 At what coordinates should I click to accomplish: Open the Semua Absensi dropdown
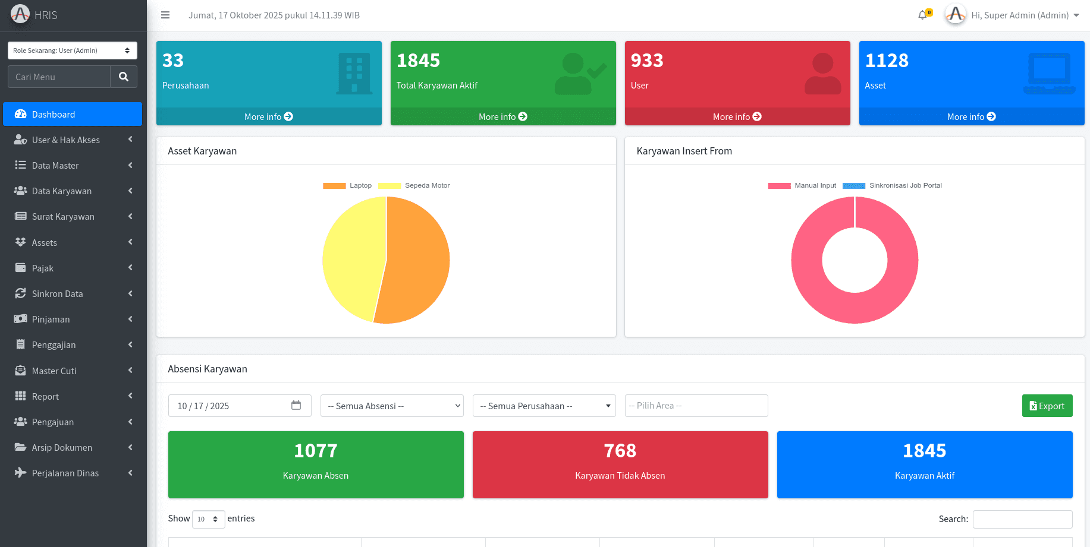[x=392, y=406]
